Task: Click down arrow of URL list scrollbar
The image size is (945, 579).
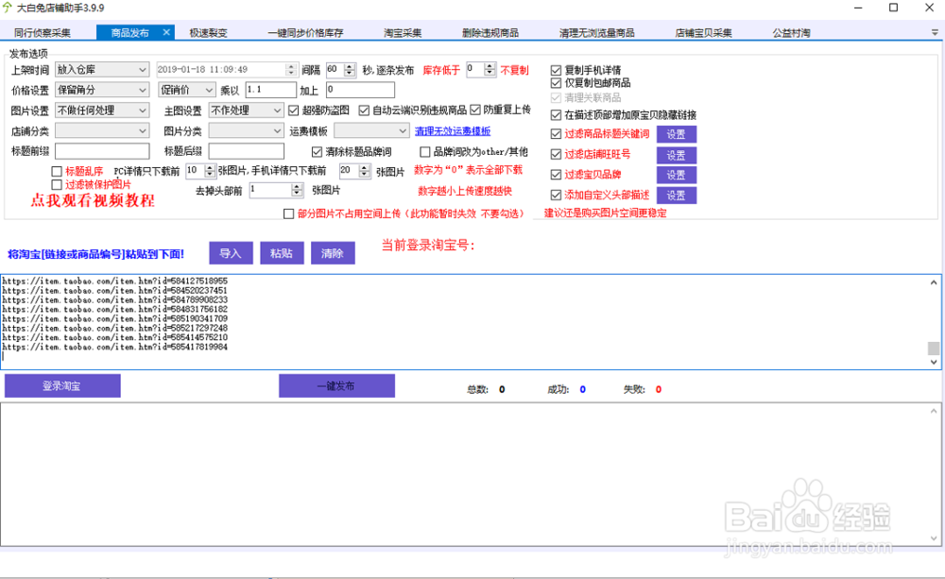Action: pos(934,362)
